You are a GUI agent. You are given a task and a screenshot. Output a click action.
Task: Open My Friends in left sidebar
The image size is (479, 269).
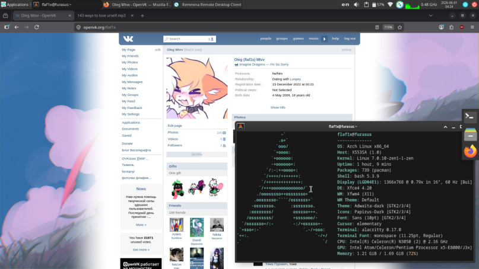130,56
